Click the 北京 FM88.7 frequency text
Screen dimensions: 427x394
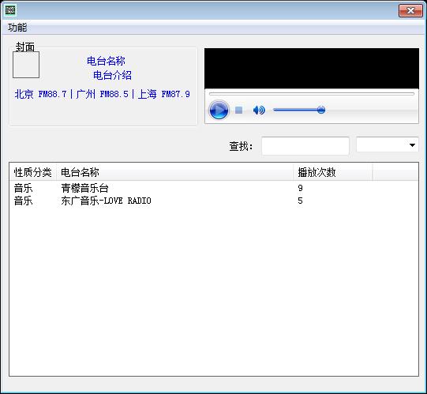tap(40, 94)
